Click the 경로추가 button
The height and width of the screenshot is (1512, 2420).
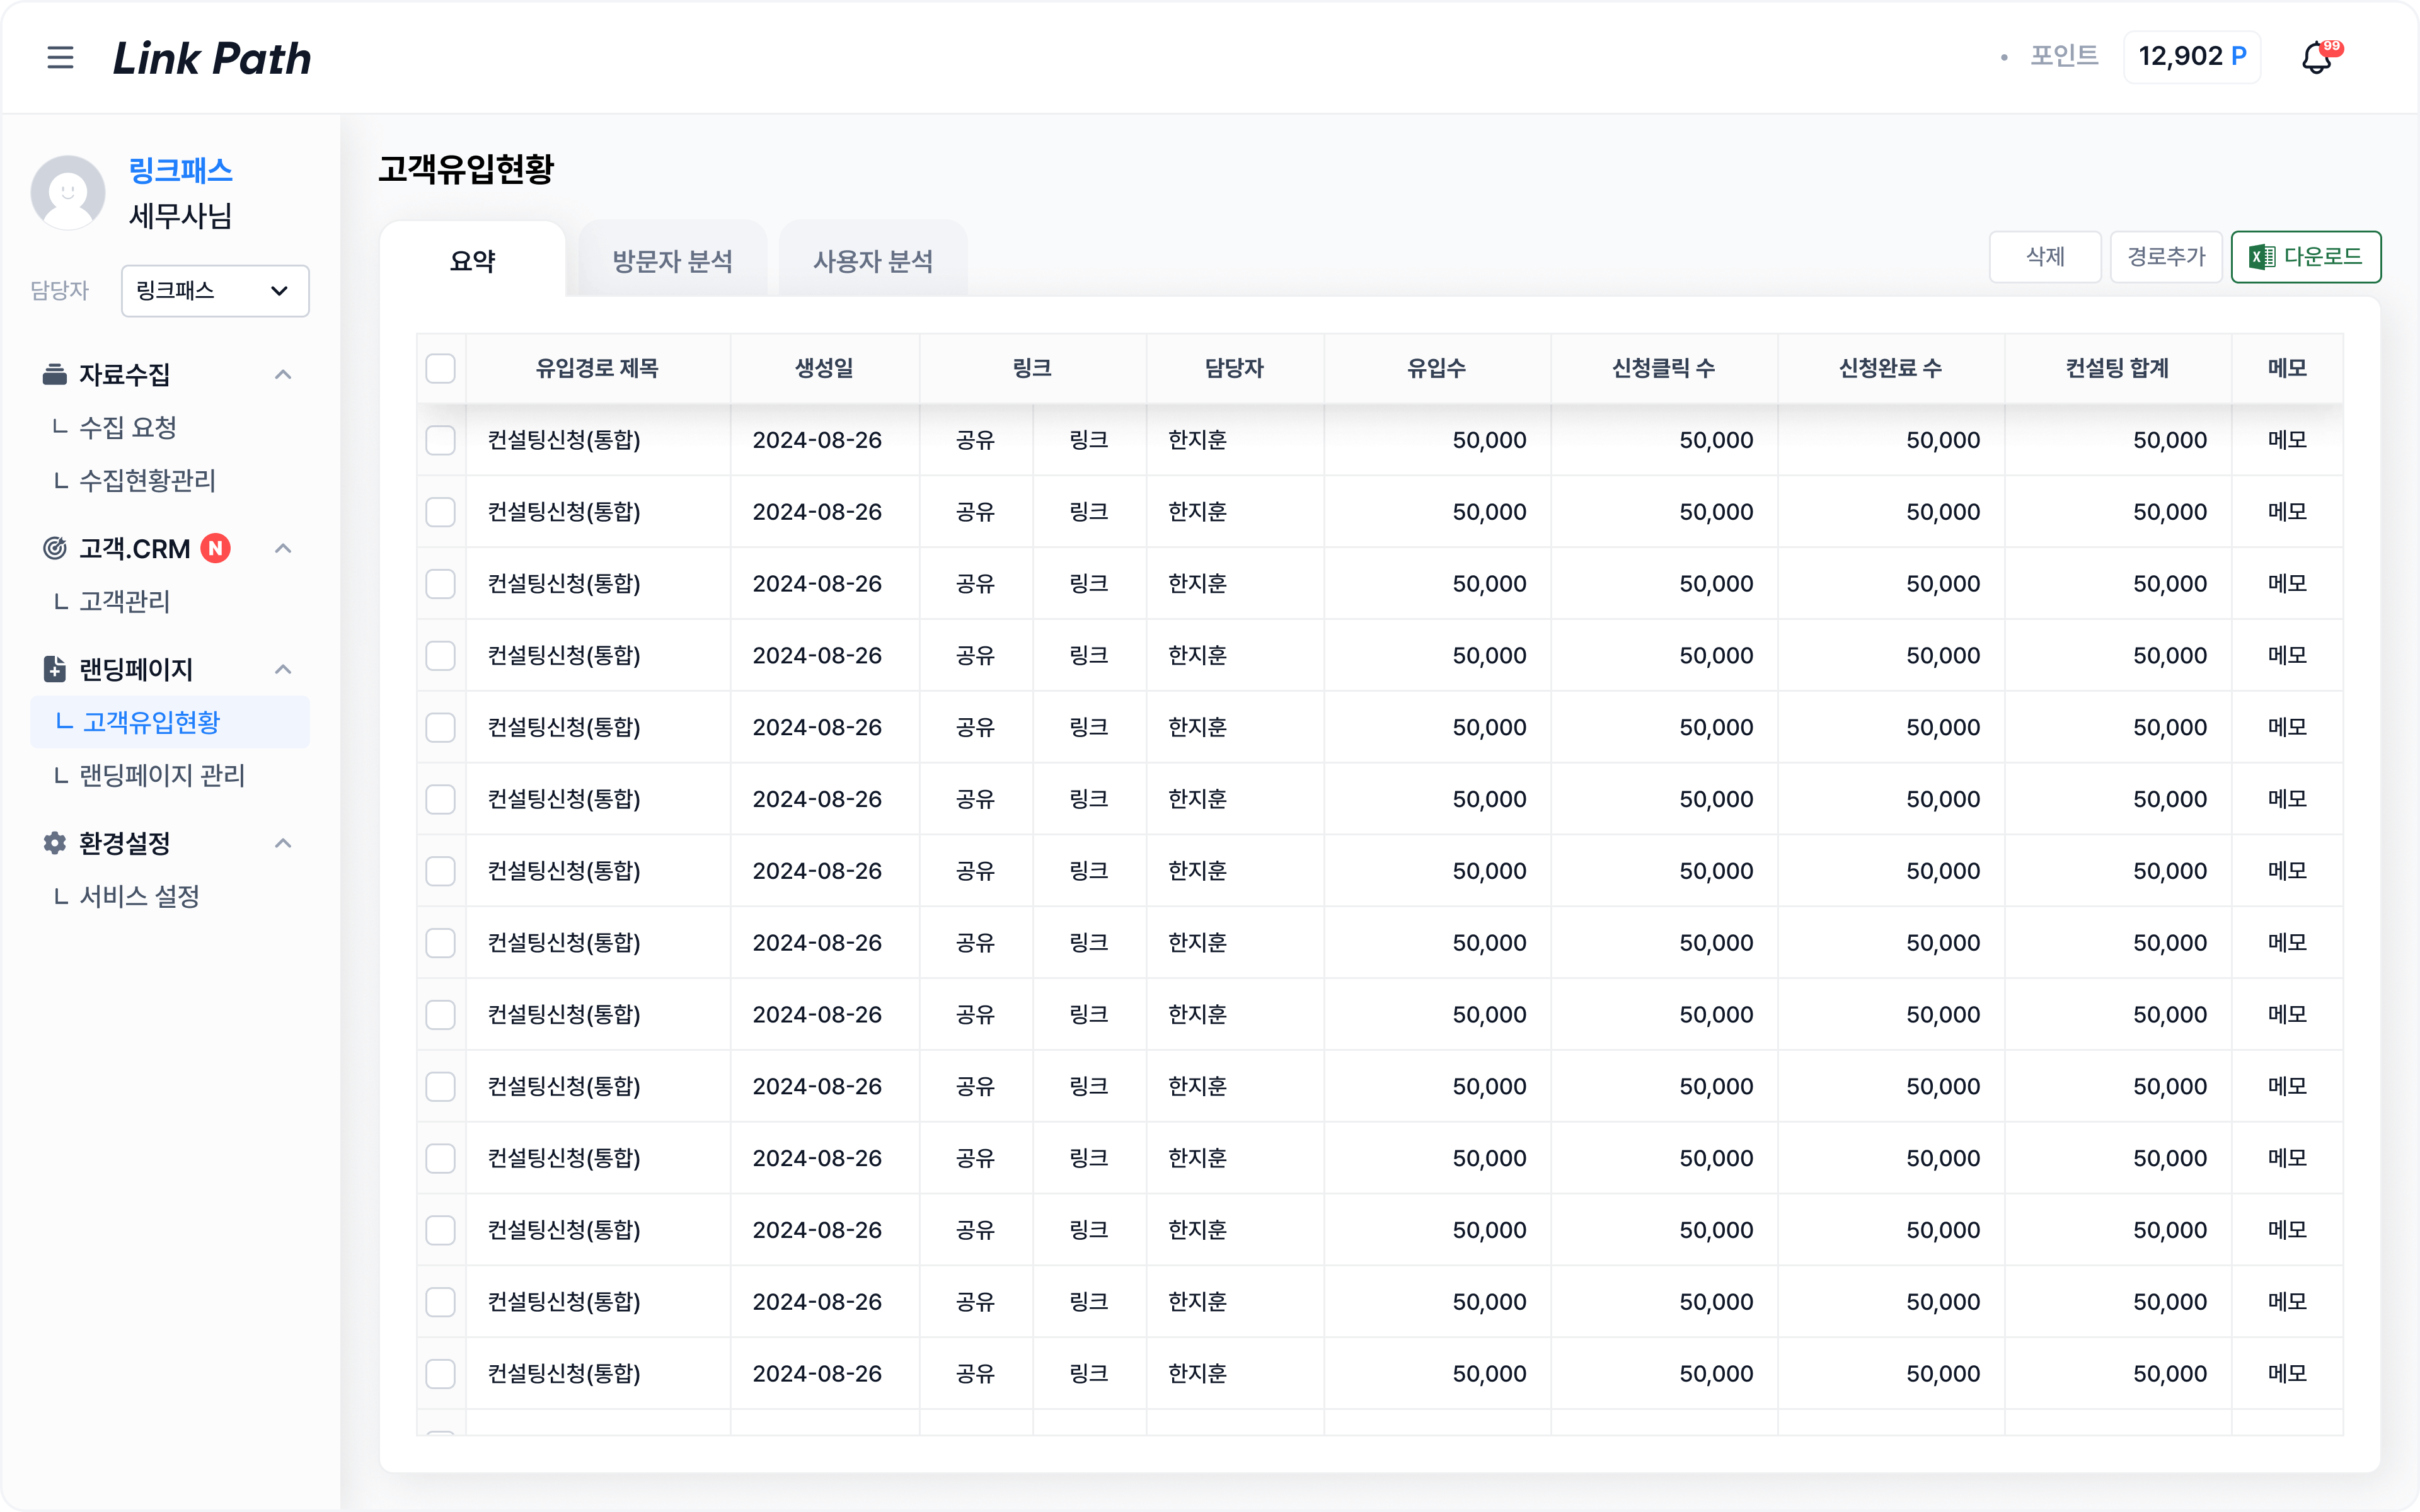(x=2166, y=257)
